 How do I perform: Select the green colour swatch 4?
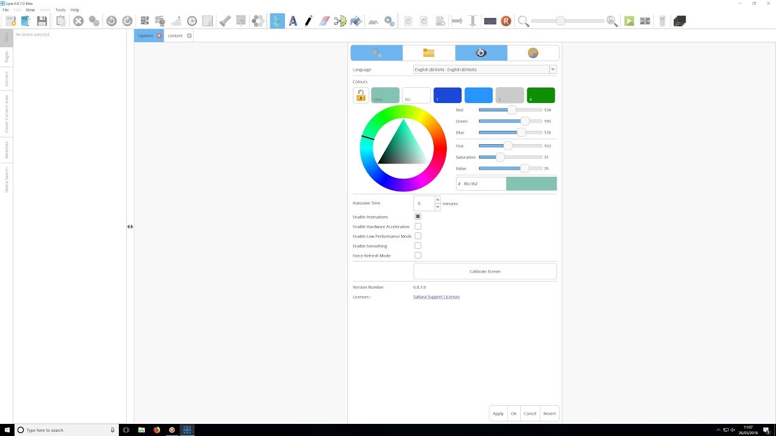pyautogui.click(x=541, y=95)
